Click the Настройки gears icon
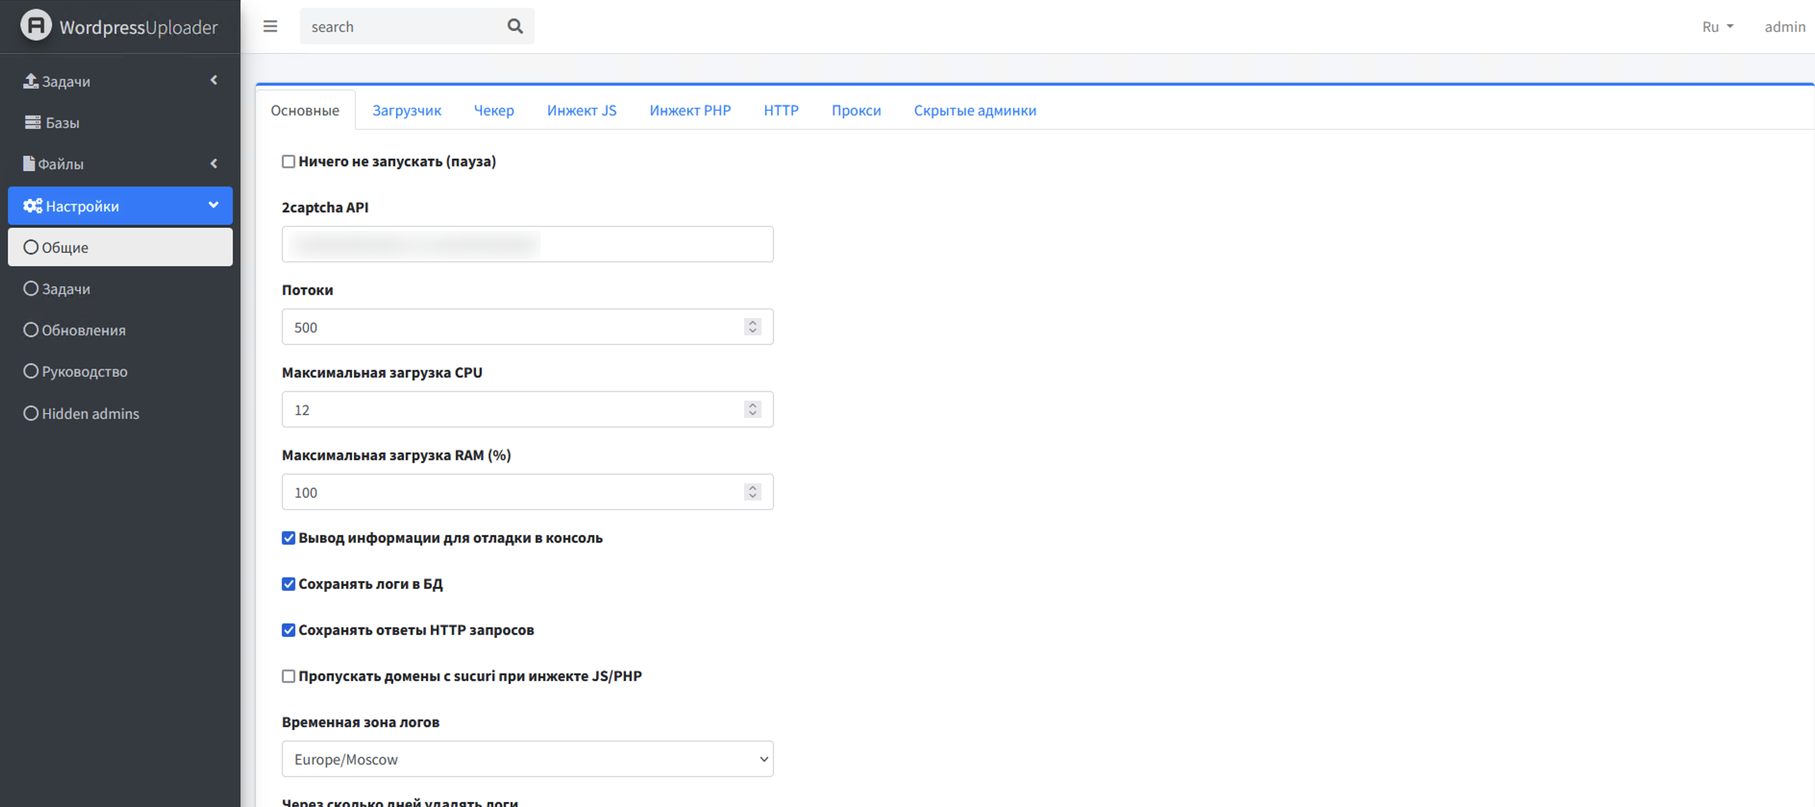Viewport: 1815px width, 807px height. coord(32,206)
